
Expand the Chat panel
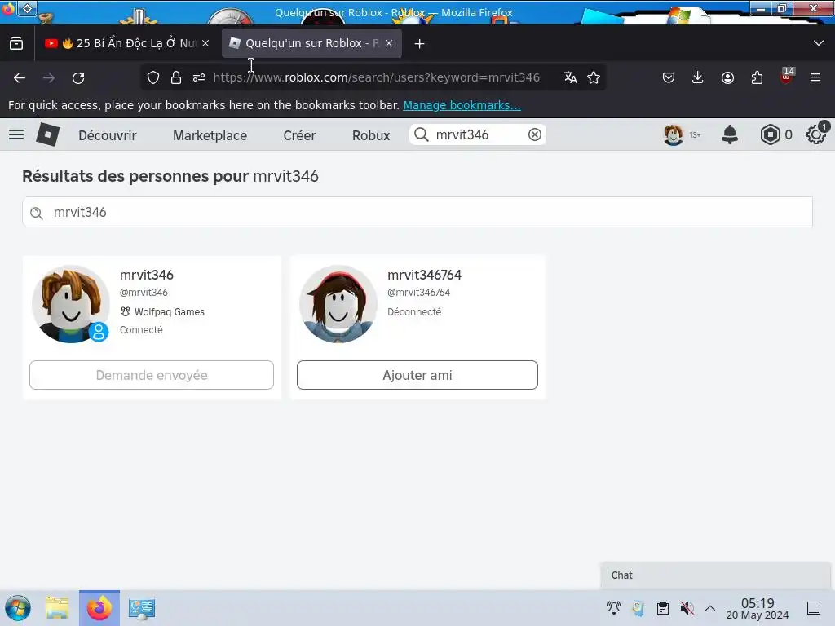(715, 575)
